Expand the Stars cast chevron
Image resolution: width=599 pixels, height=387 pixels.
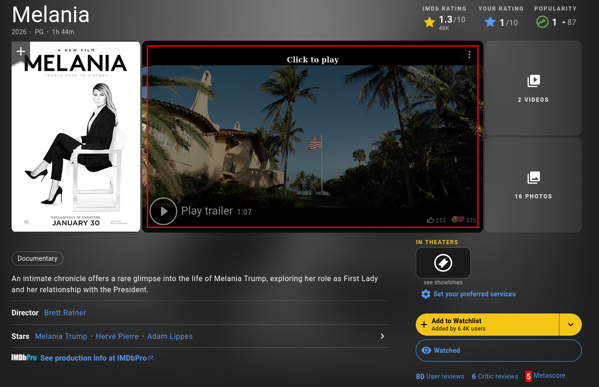[382, 336]
